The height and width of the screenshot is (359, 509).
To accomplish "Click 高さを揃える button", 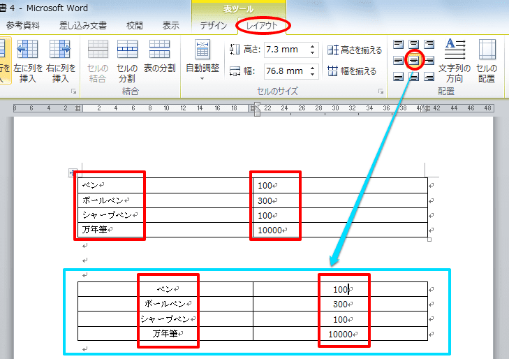I will 355,50.
